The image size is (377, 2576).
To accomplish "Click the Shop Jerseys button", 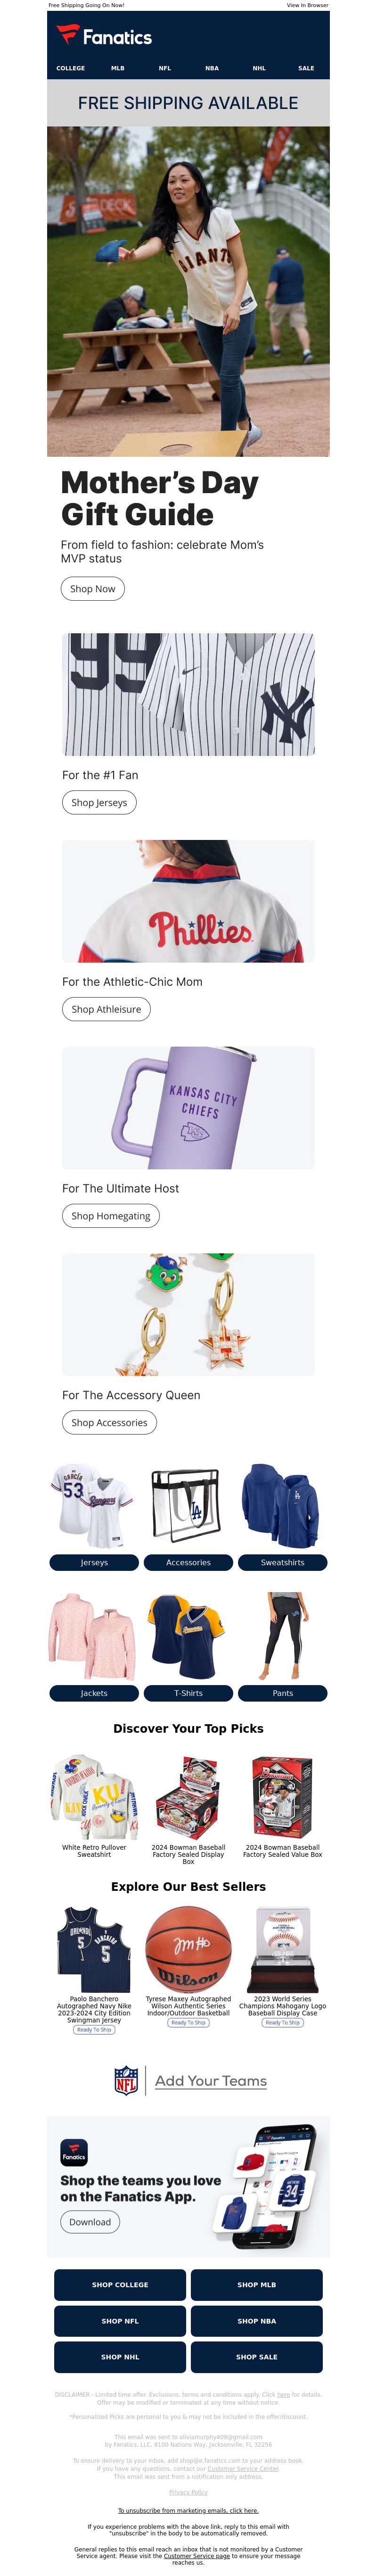I will pyautogui.click(x=99, y=802).
